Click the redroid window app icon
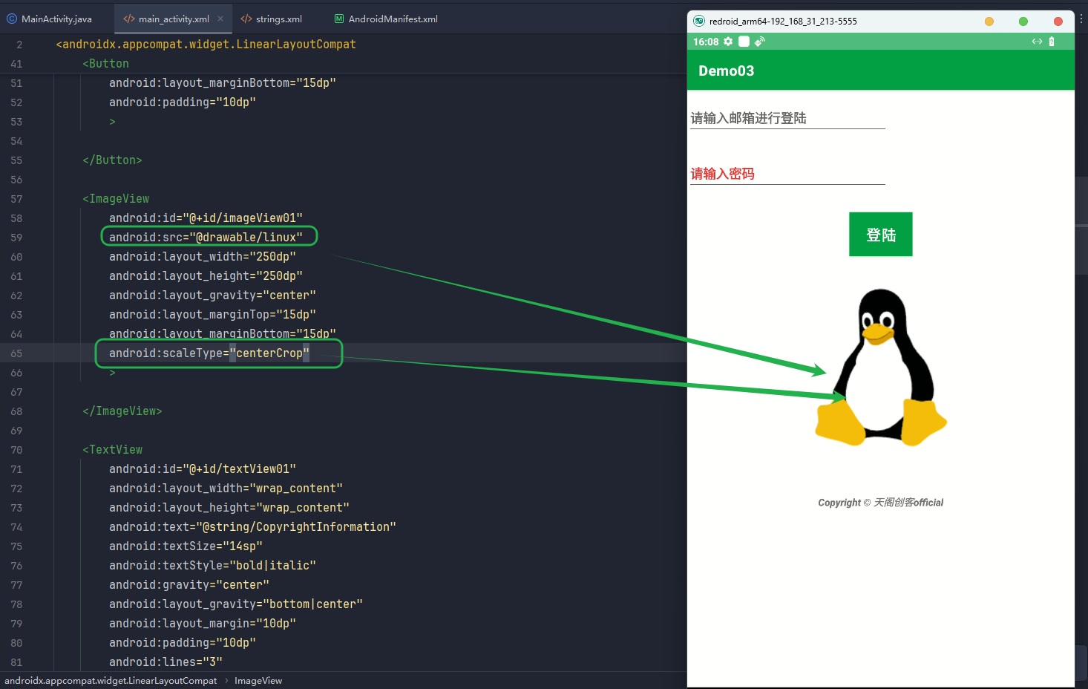The width and height of the screenshot is (1088, 689). click(699, 21)
